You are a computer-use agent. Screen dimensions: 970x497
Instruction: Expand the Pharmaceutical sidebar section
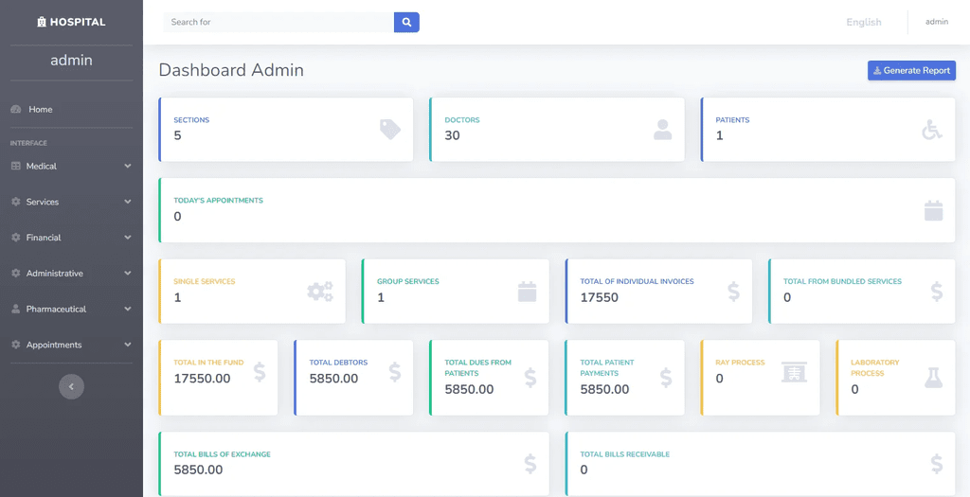[71, 309]
